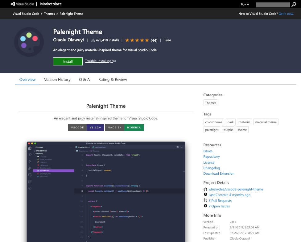Screen dimensions: 301x242
Task: Open search using the magnifier icon
Action: tap(294, 4)
